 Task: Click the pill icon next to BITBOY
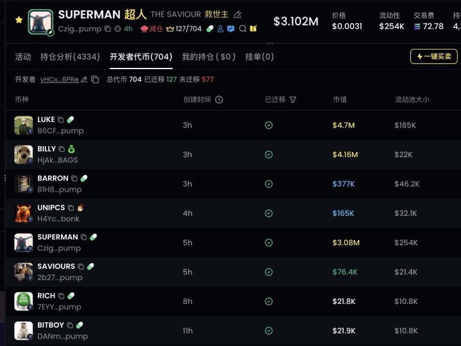pos(80,325)
